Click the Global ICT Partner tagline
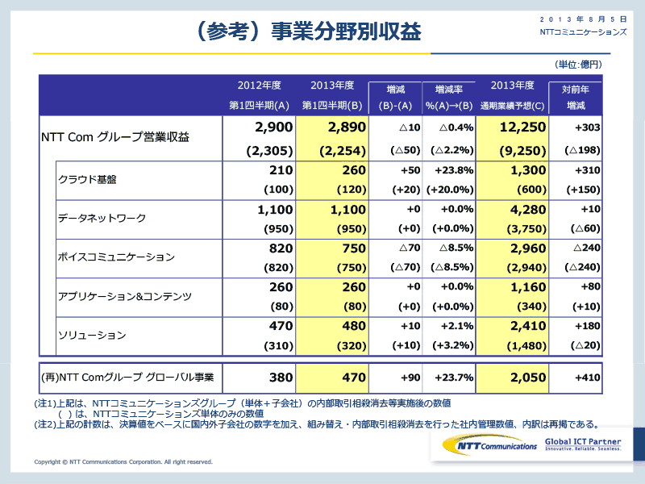The width and height of the screenshot is (645, 484). pos(583,444)
